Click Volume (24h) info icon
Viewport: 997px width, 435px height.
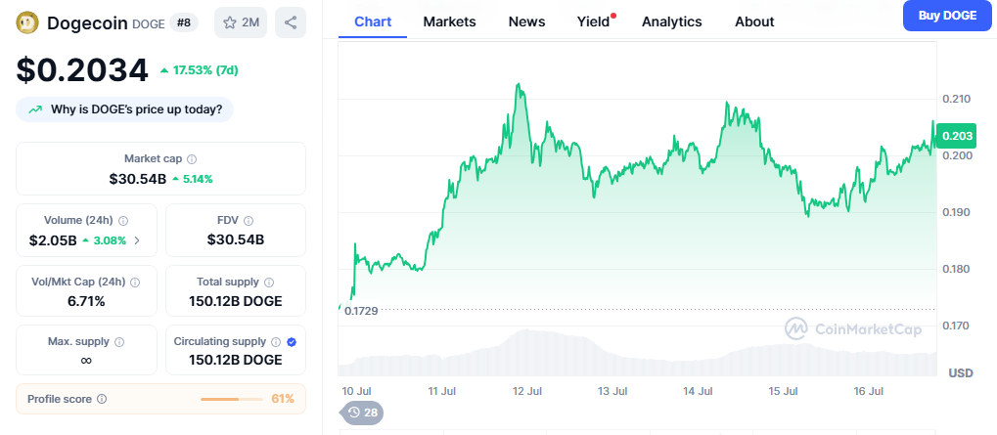[x=123, y=221]
